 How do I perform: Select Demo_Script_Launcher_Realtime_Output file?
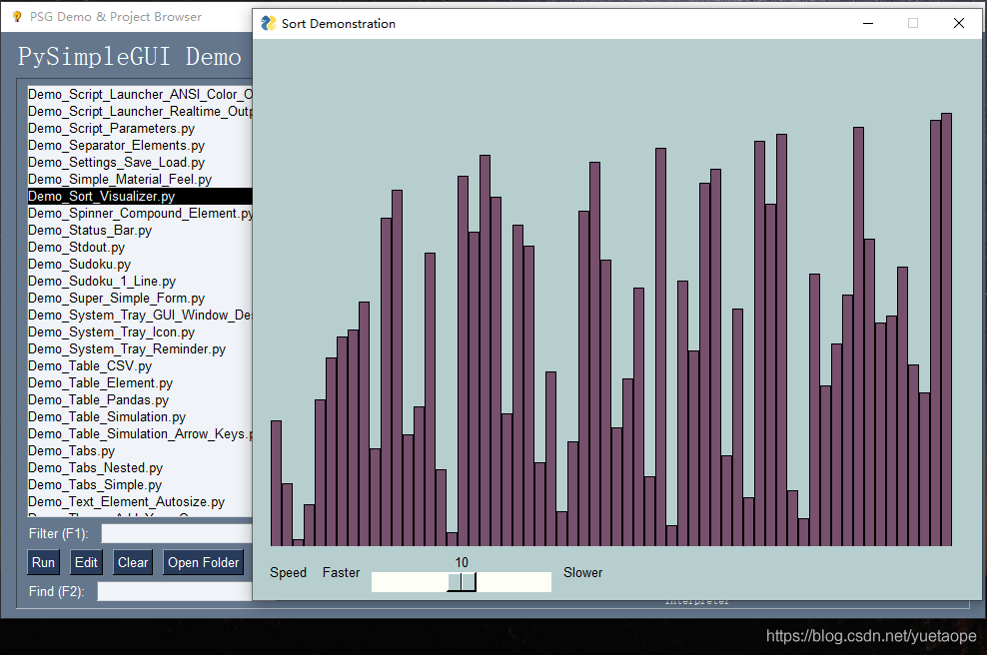(x=140, y=112)
